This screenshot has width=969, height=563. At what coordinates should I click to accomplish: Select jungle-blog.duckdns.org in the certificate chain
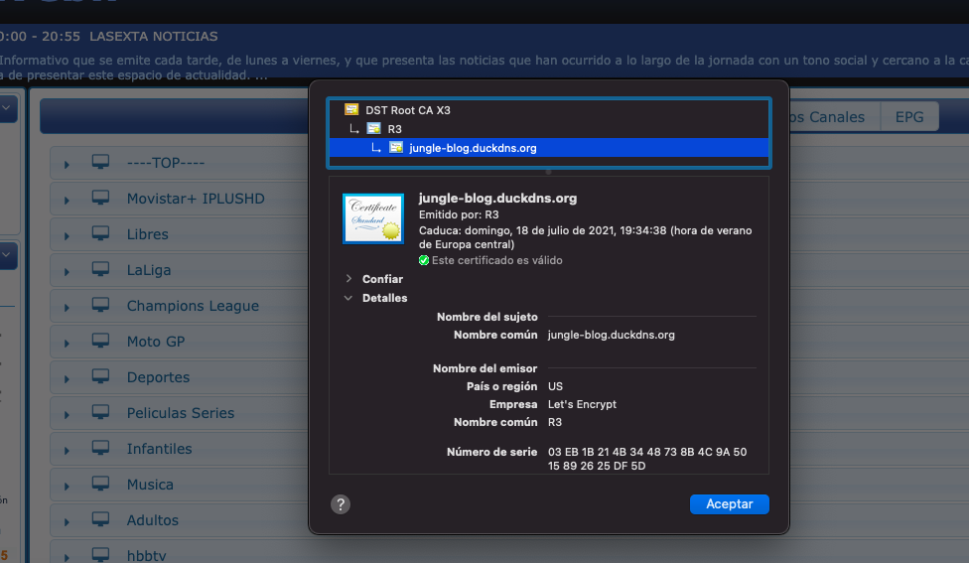tap(472, 148)
